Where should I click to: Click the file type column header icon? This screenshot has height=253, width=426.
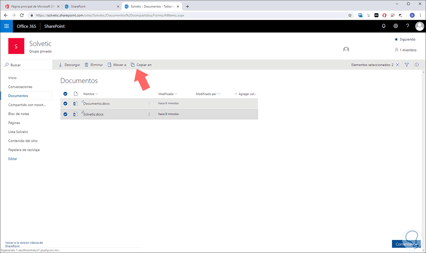[75, 94]
